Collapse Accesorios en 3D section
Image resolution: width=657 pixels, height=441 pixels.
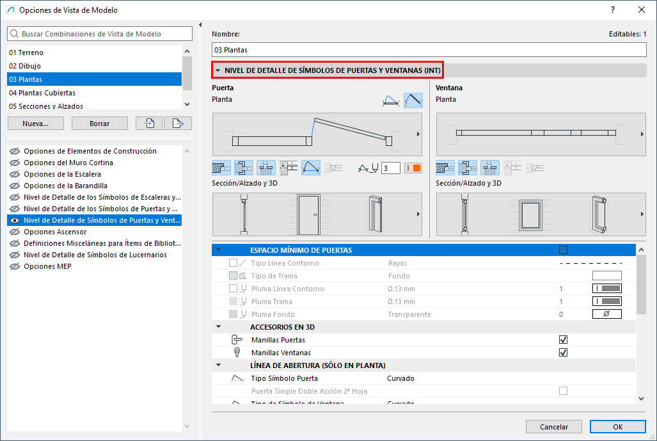[218, 326]
